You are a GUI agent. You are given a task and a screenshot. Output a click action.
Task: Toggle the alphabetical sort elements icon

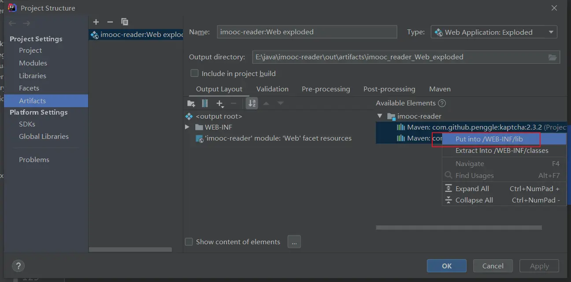point(252,103)
